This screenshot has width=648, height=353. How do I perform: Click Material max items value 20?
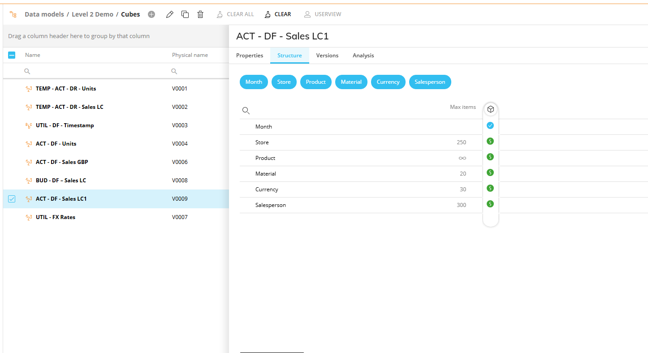(463, 174)
